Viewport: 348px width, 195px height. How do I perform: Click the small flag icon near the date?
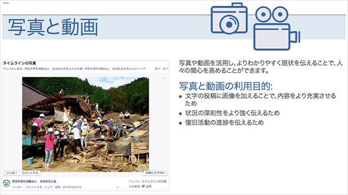point(118,188)
